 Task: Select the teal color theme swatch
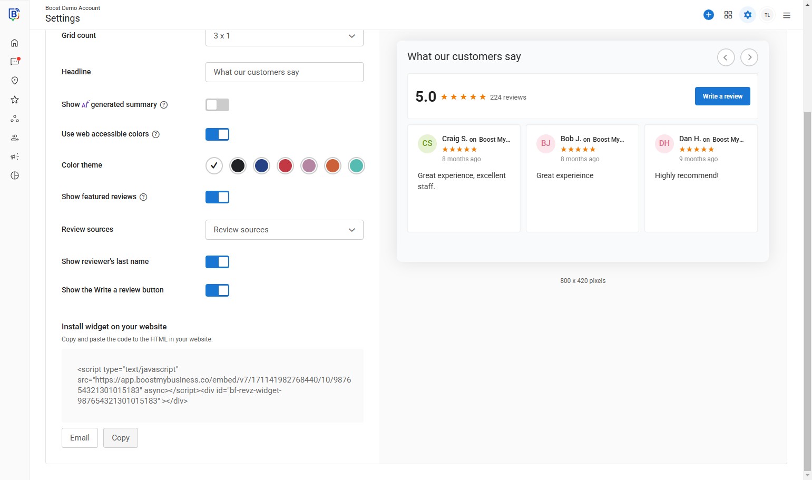pos(356,166)
